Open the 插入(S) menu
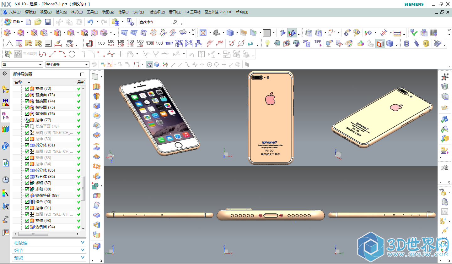This screenshot has width=452, height=264. (x=61, y=12)
